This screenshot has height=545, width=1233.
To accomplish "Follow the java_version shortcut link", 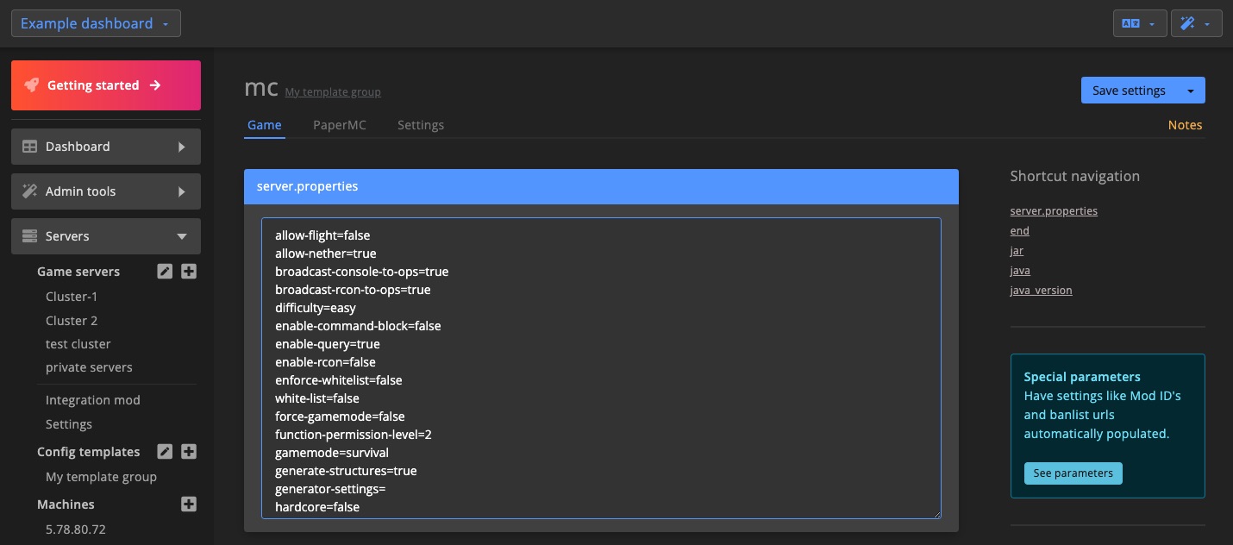I will click(1041, 290).
